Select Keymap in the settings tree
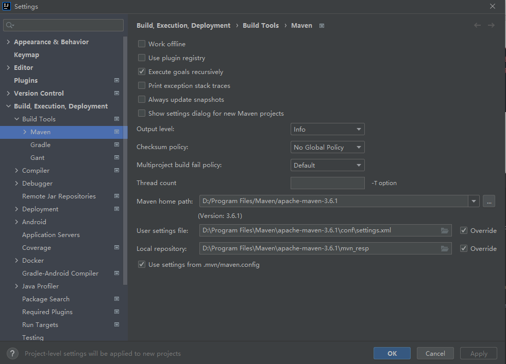This screenshot has height=364, width=506. pos(26,55)
